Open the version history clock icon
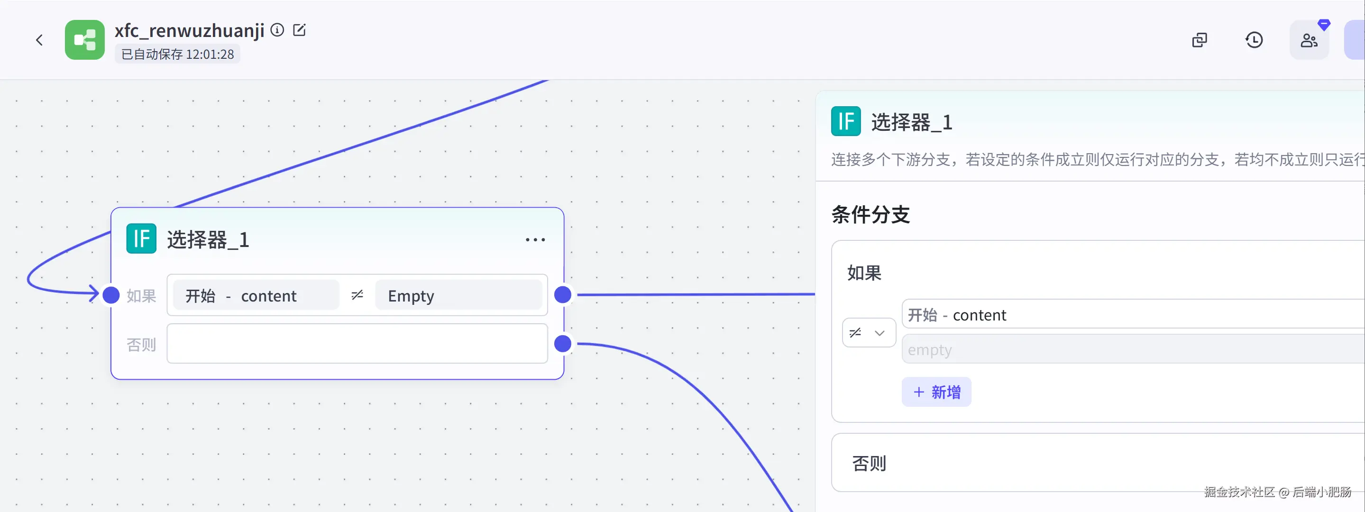This screenshot has width=1365, height=512. [1254, 40]
